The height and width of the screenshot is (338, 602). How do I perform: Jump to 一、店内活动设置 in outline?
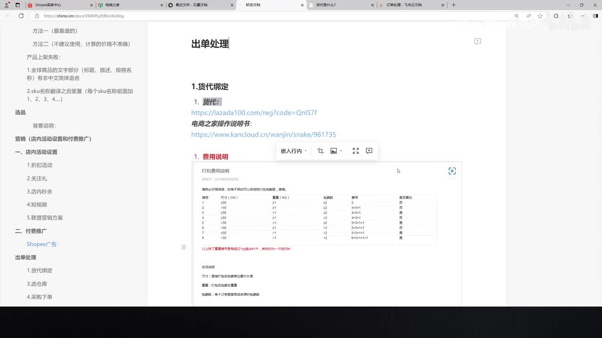(x=36, y=152)
